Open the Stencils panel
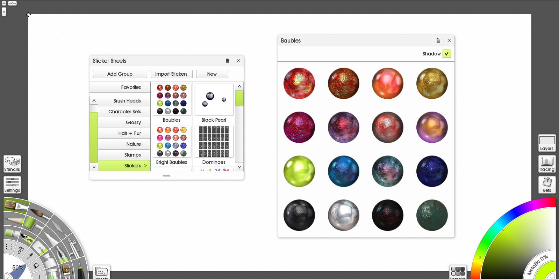The image size is (559, 279). (x=12, y=164)
